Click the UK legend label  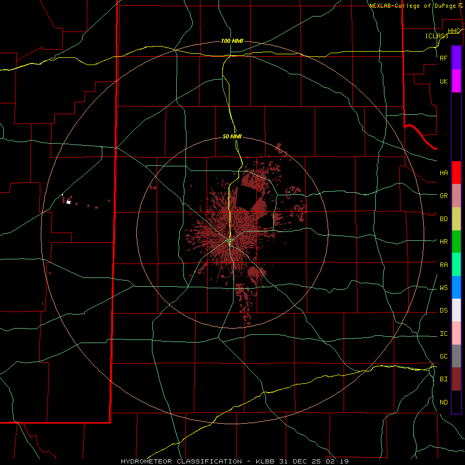pos(443,81)
